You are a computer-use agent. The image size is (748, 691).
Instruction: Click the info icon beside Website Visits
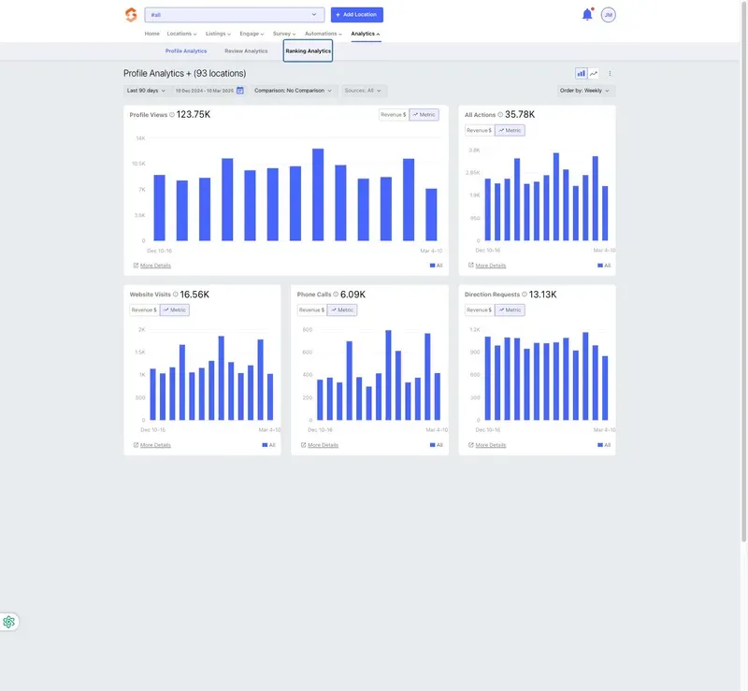(175, 295)
